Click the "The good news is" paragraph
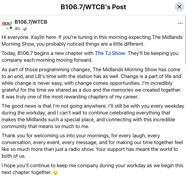Image resolution: width=186 pixels, height=177 pixels. click(93, 116)
